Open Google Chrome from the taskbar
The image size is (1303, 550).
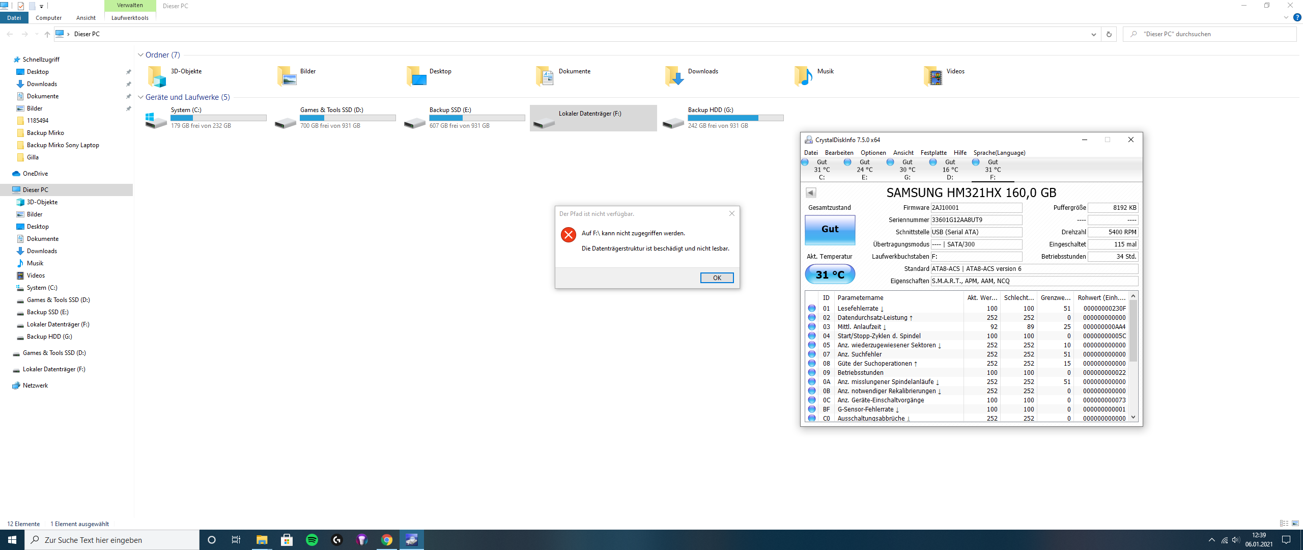(x=387, y=540)
